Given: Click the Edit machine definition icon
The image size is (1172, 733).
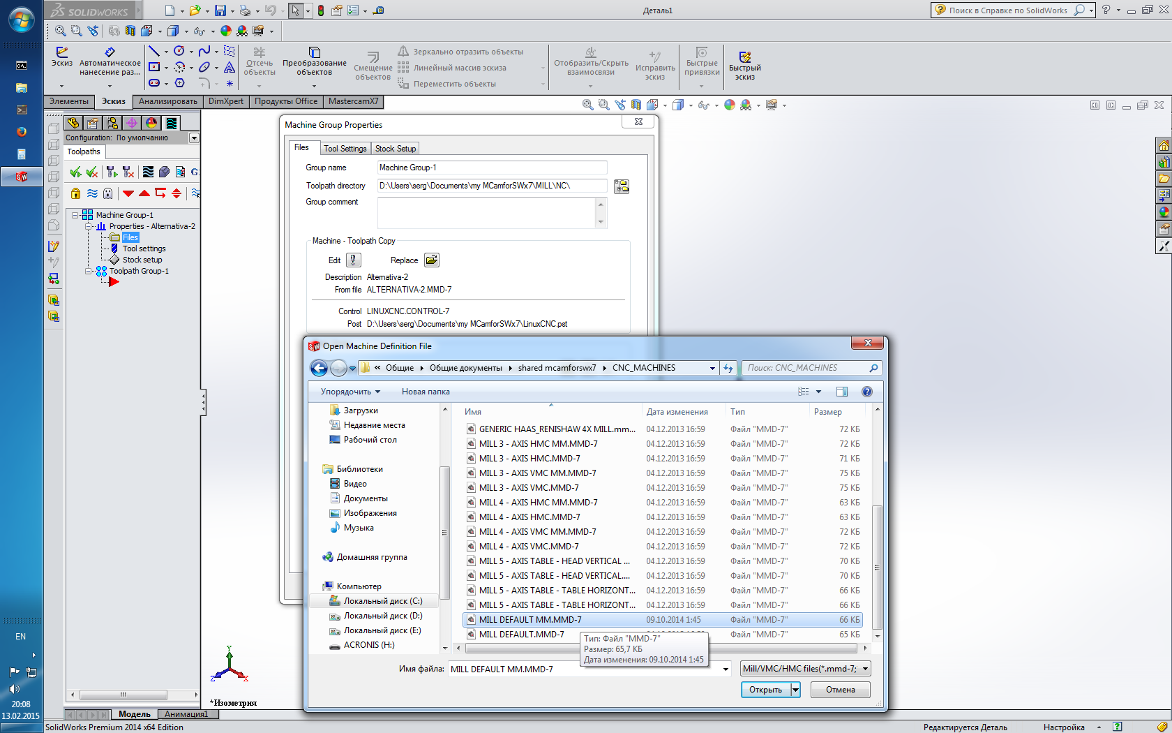Looking at the screenshot, I should [x=354, y=260].
